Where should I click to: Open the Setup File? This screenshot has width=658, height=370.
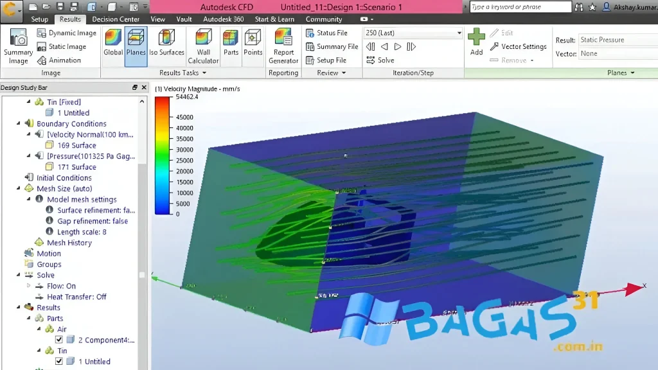326,60
